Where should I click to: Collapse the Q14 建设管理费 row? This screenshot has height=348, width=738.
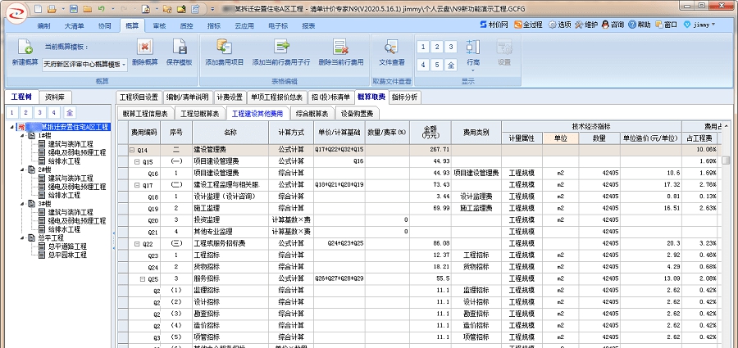132,150
